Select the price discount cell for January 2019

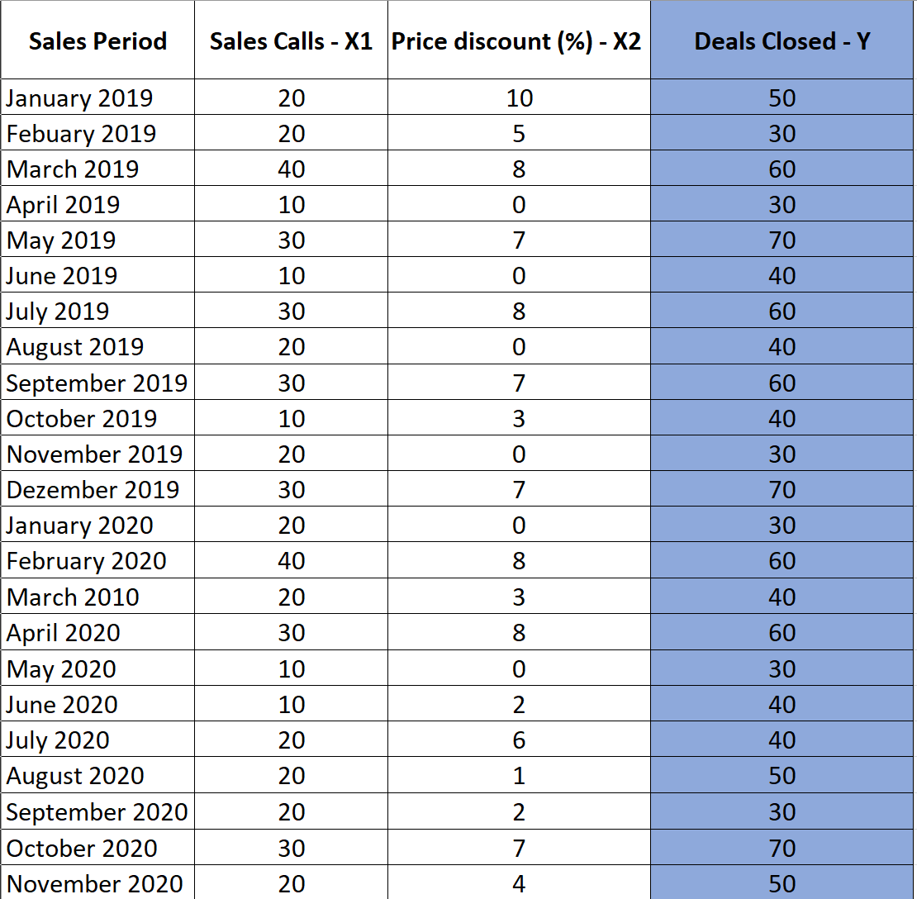[x=519, y=98]
